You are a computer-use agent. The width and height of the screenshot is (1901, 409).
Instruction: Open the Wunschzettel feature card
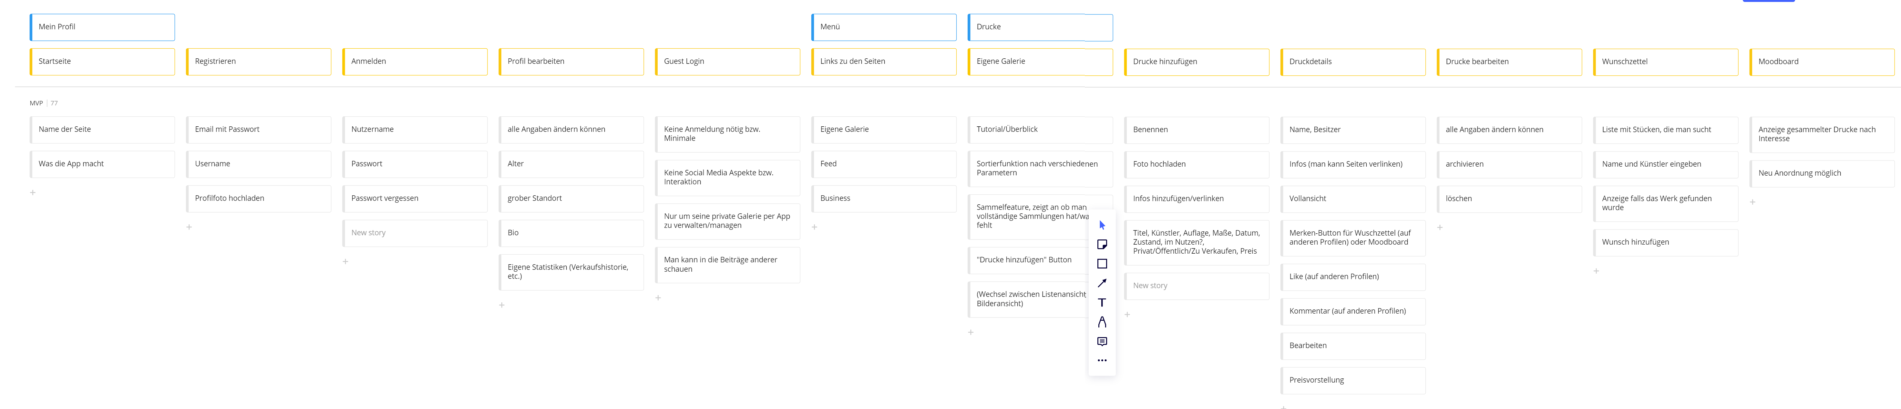[1666, 62]
